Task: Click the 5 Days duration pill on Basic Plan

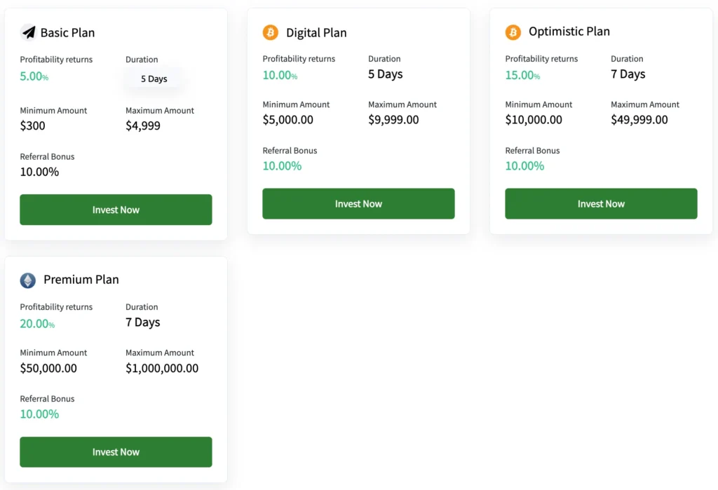Action: coord(153,79)
